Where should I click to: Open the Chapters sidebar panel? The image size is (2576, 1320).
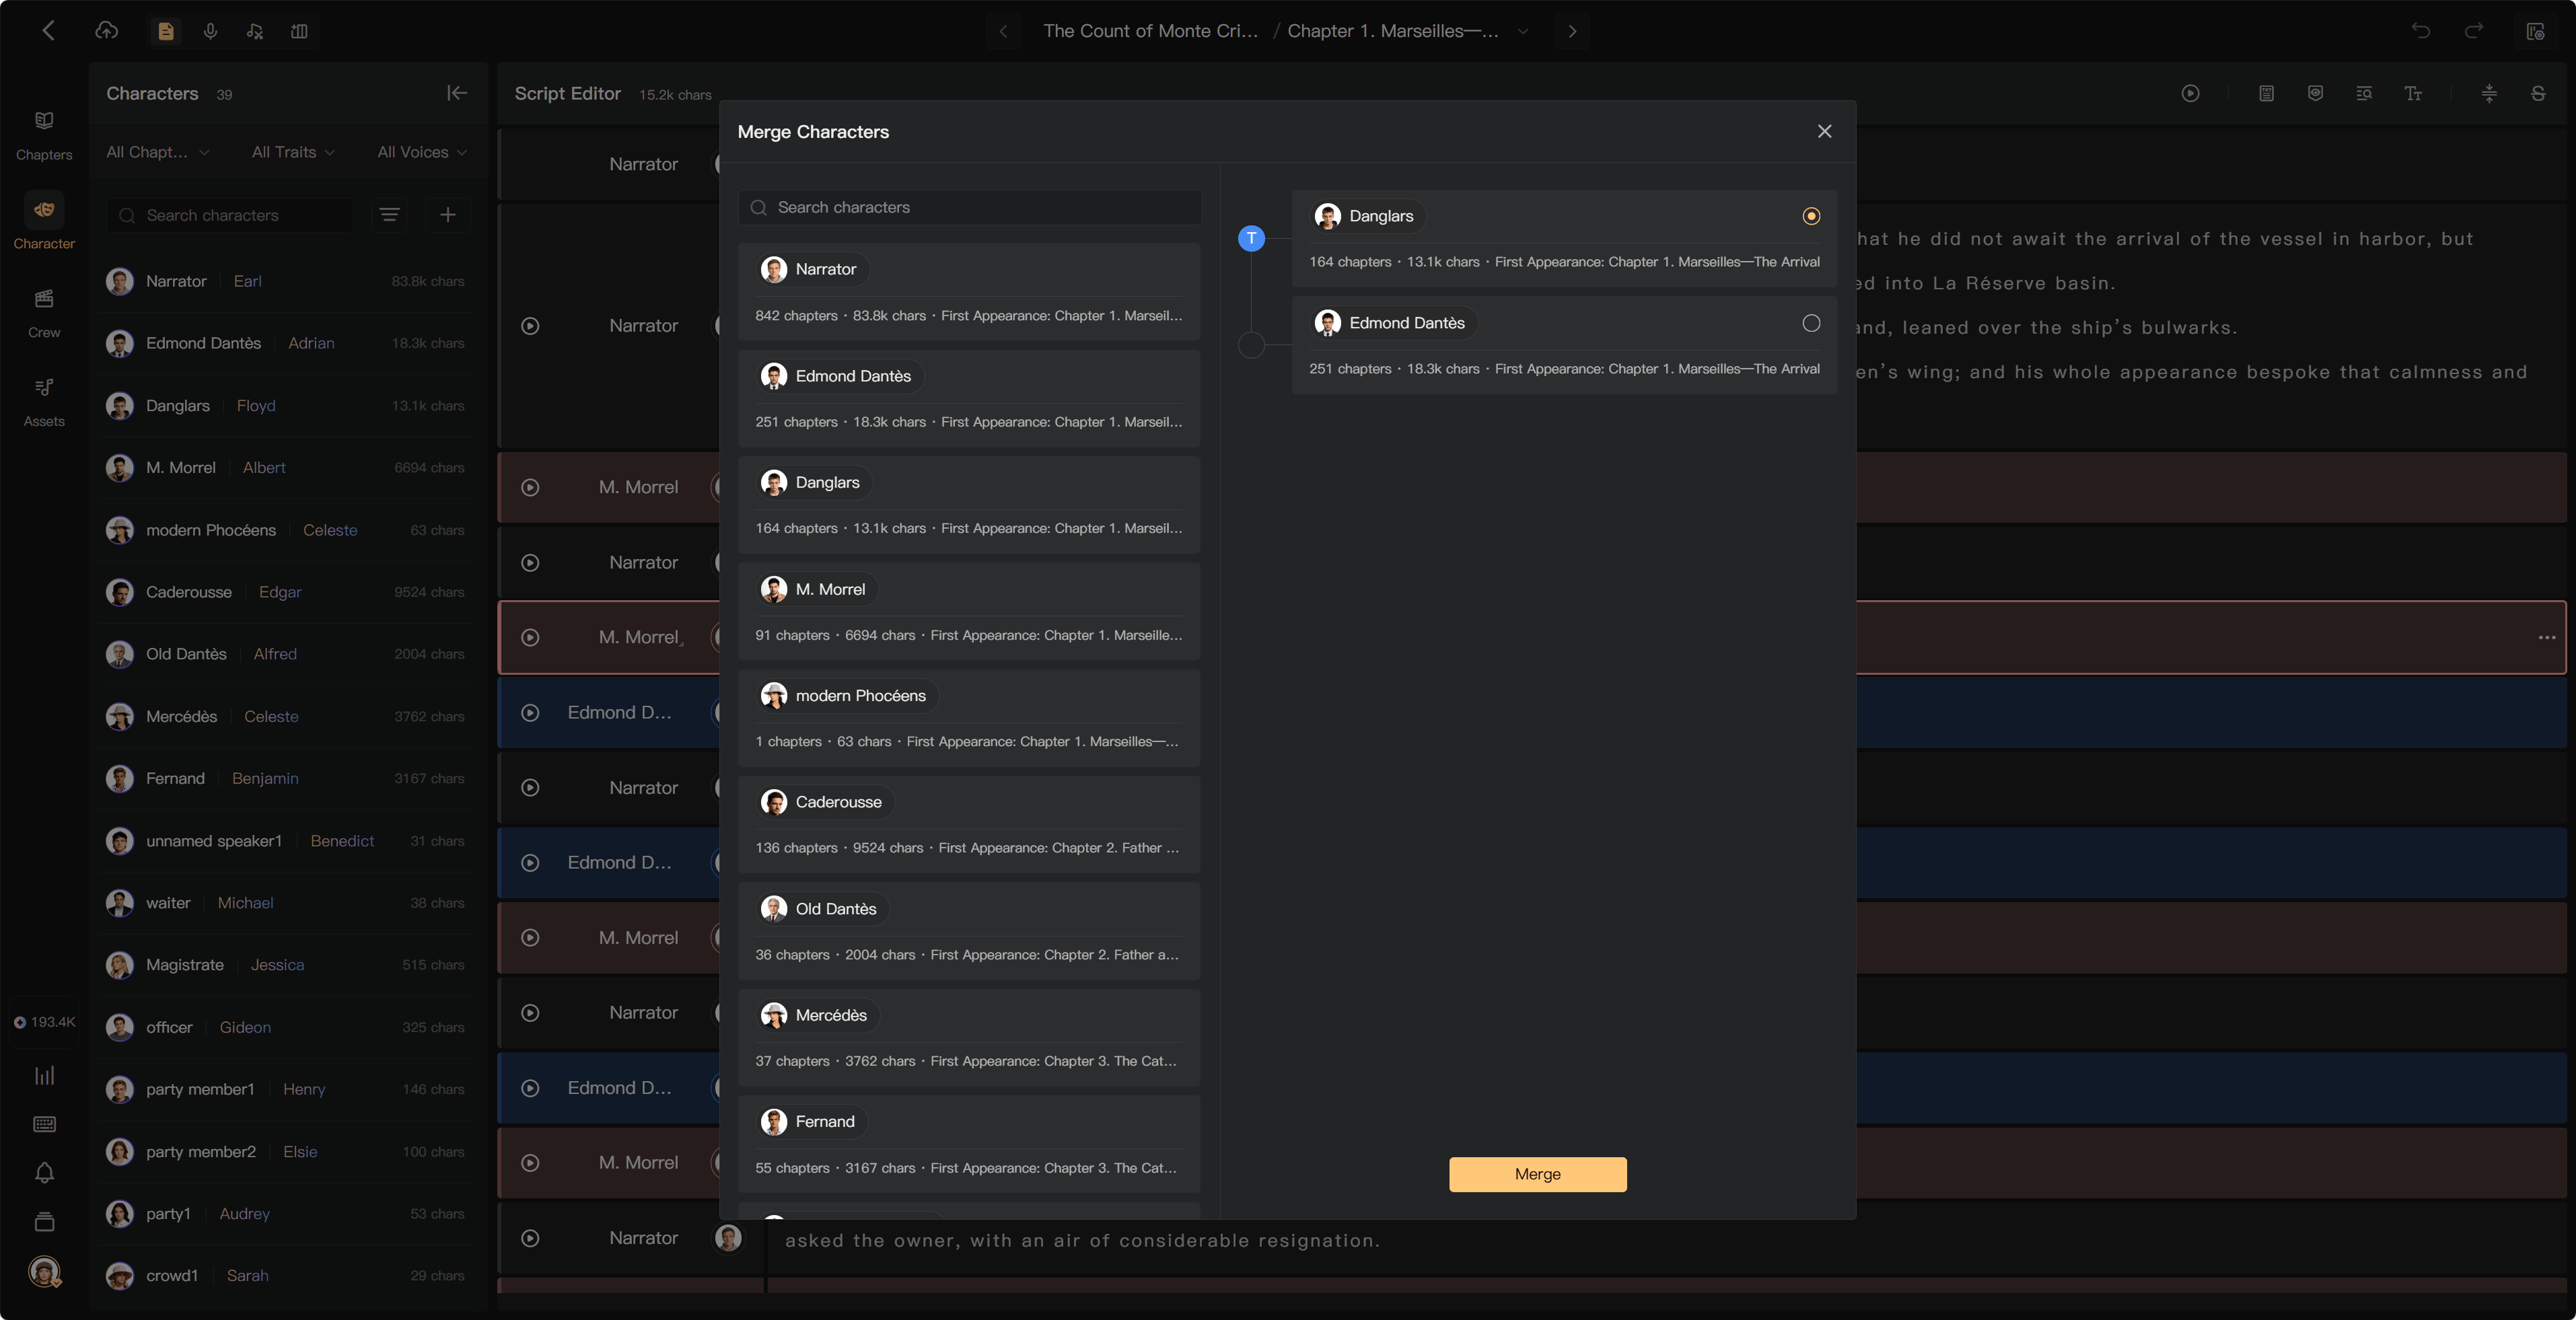click(44, 136)
